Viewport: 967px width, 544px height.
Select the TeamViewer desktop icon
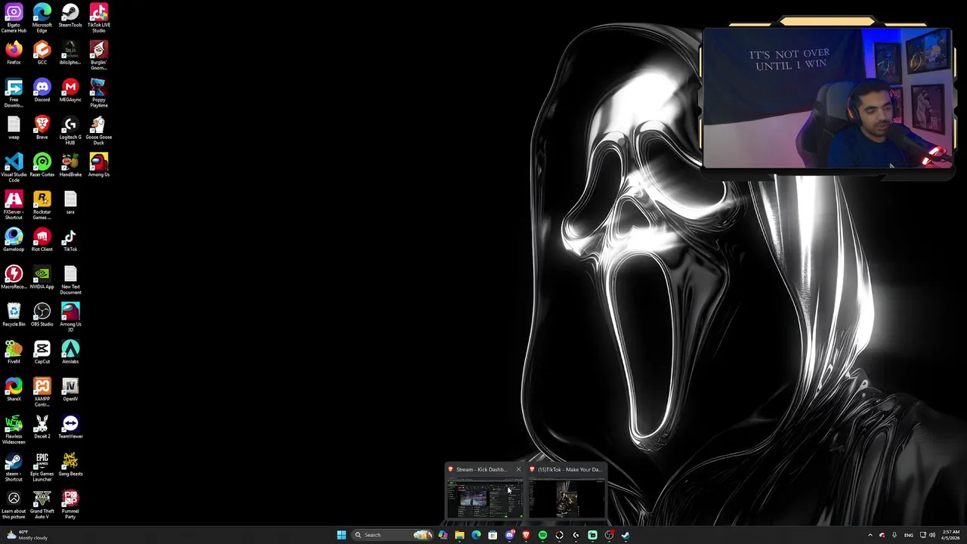coord(70,427)
